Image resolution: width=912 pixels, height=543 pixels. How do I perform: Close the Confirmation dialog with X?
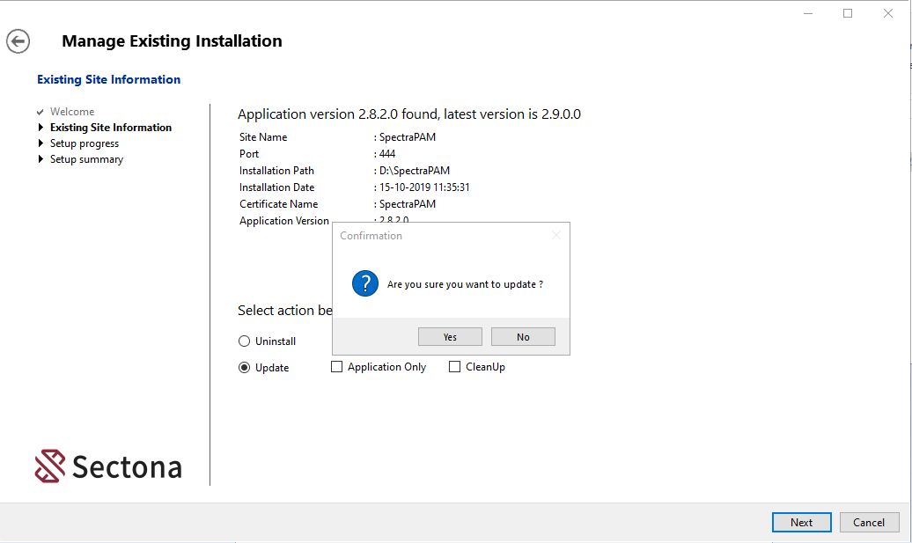point(555,236)
